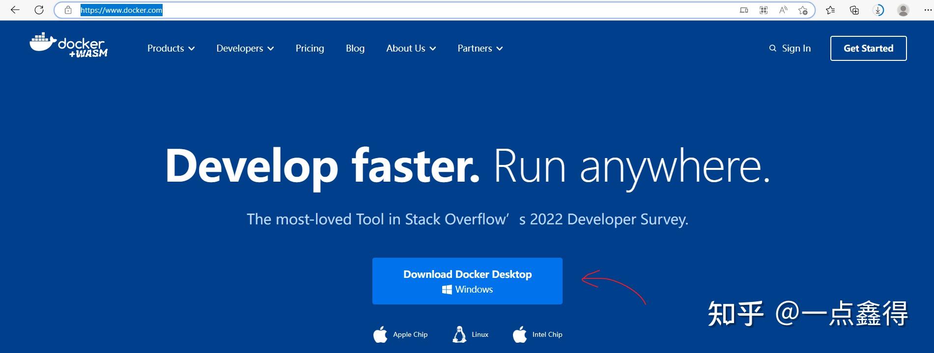Open the Blog page
This screenshot has width=934, height=353.
[355, 48]
